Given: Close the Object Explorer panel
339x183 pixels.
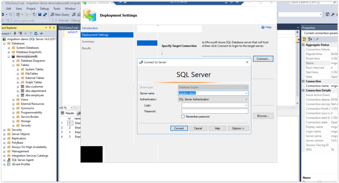Looking at the screenshot, I should point(54,28).
